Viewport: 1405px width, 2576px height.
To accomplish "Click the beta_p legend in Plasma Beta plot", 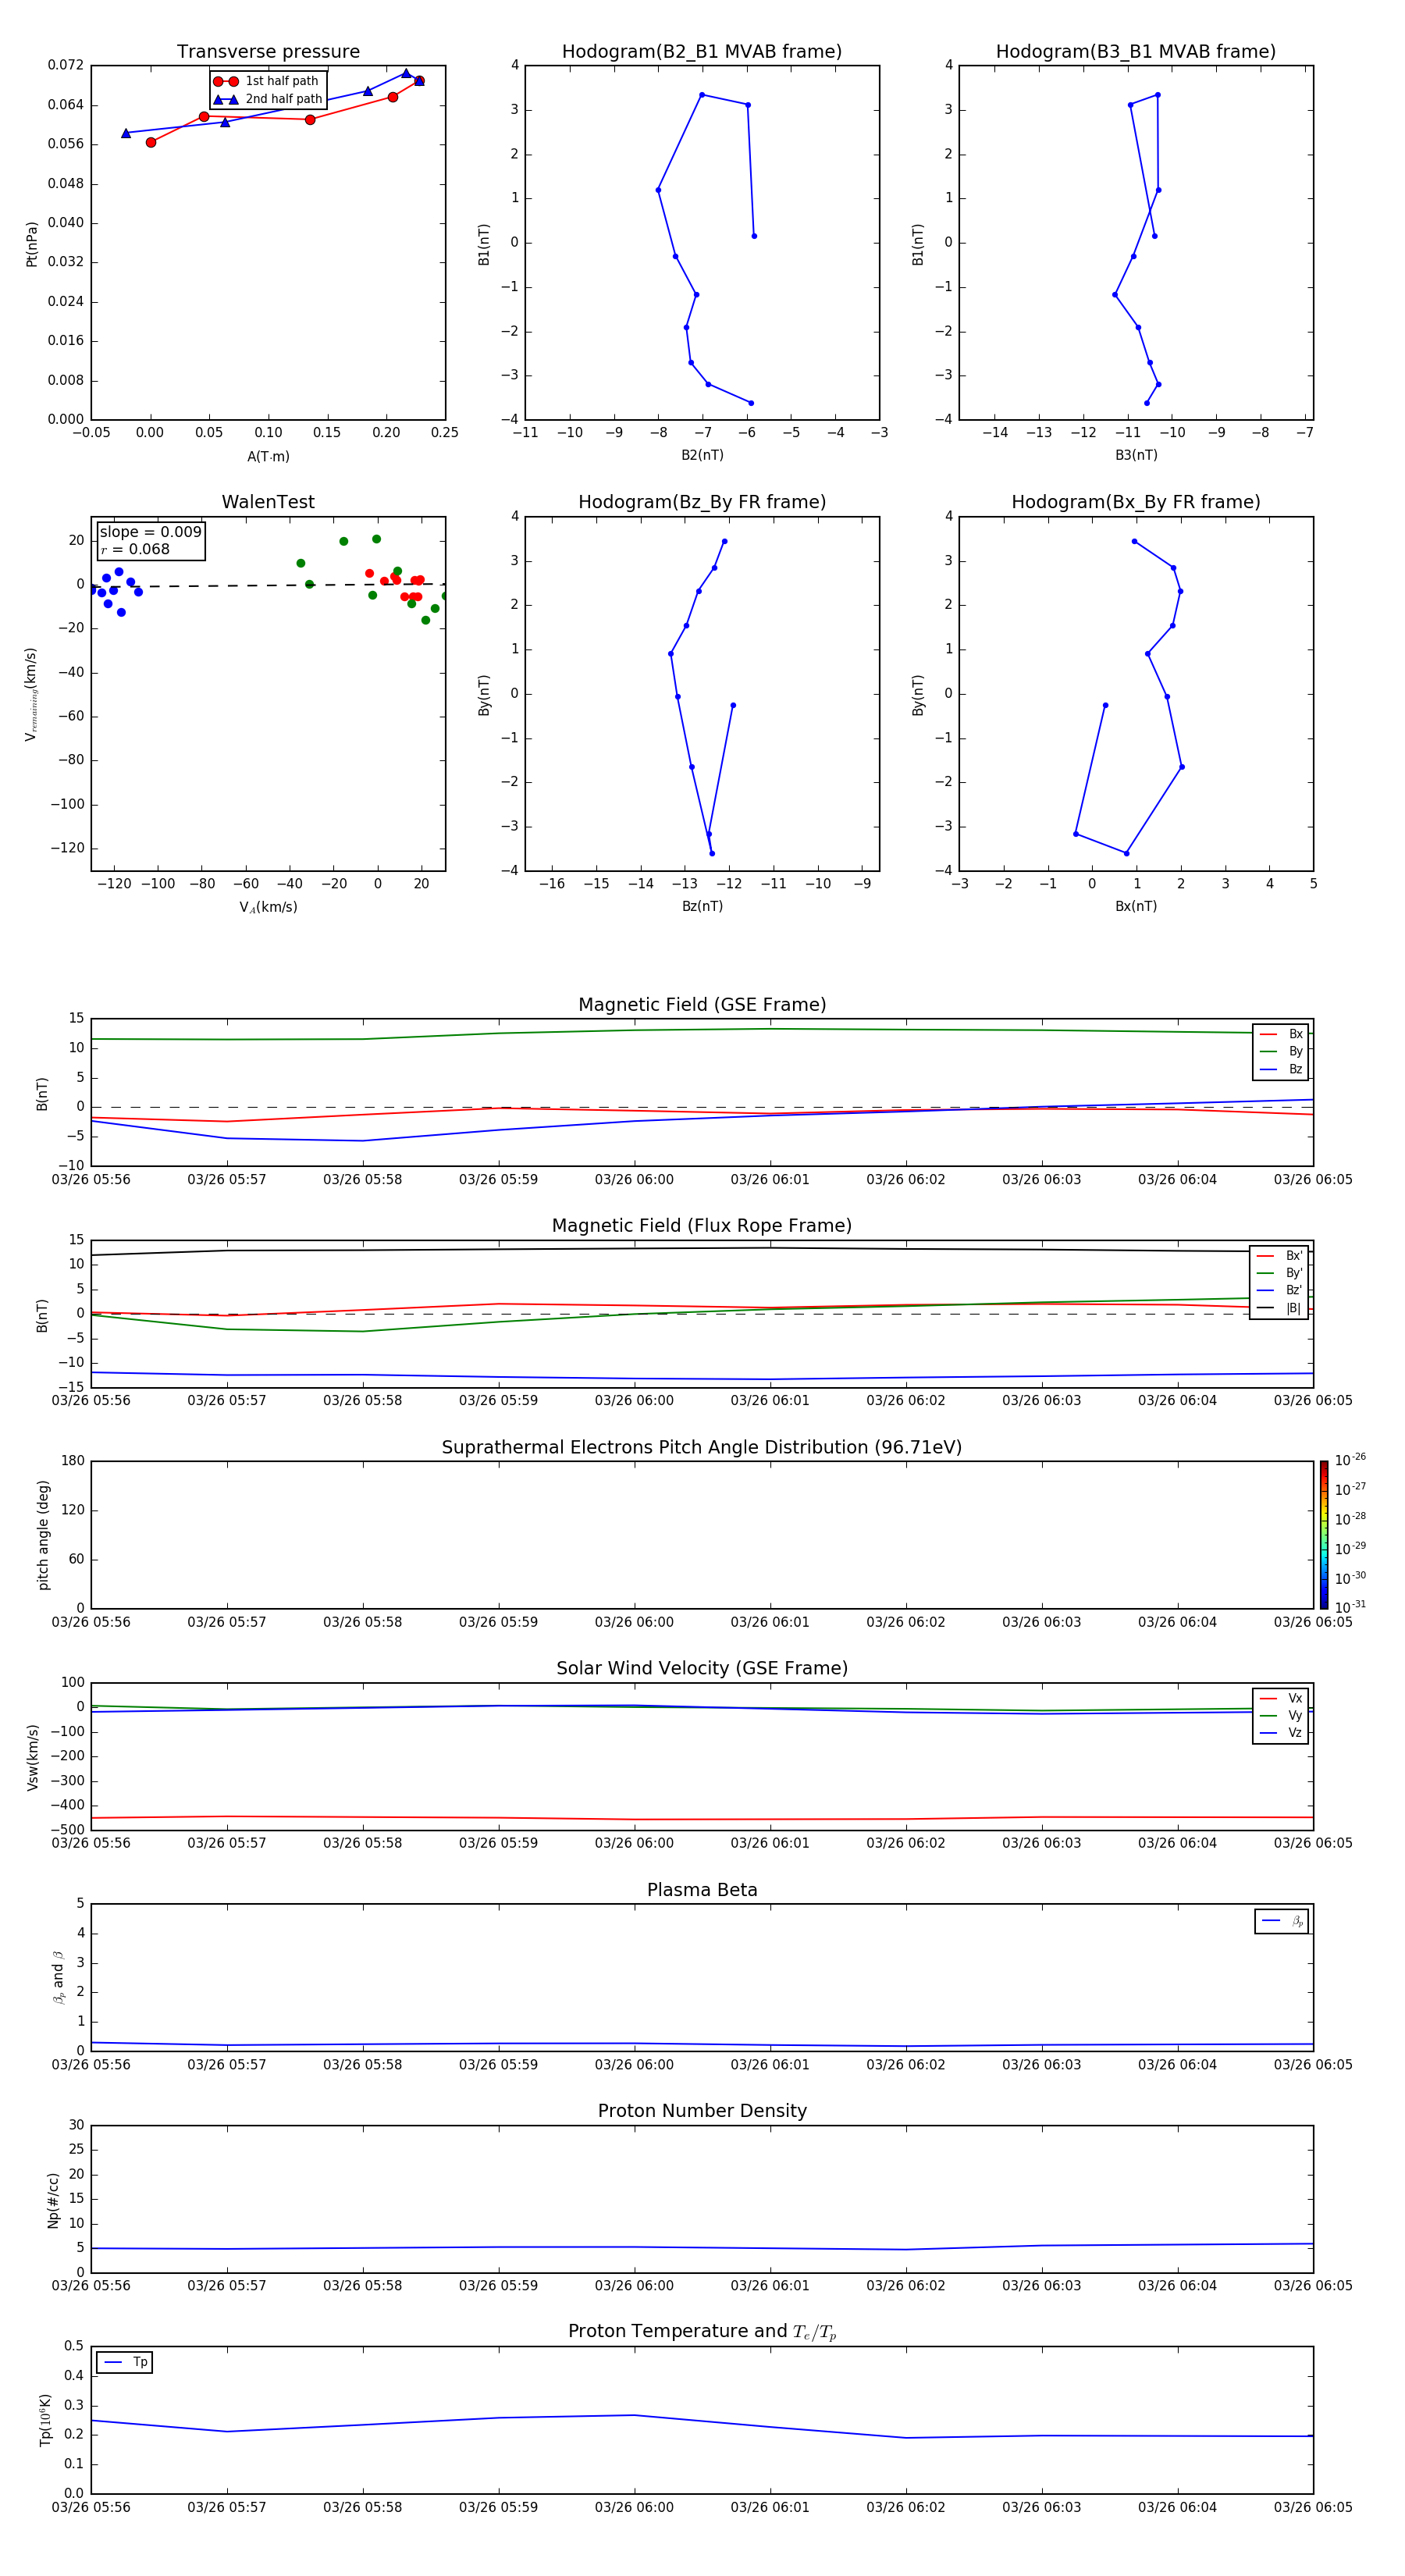I will (x=1282, y=1921).
